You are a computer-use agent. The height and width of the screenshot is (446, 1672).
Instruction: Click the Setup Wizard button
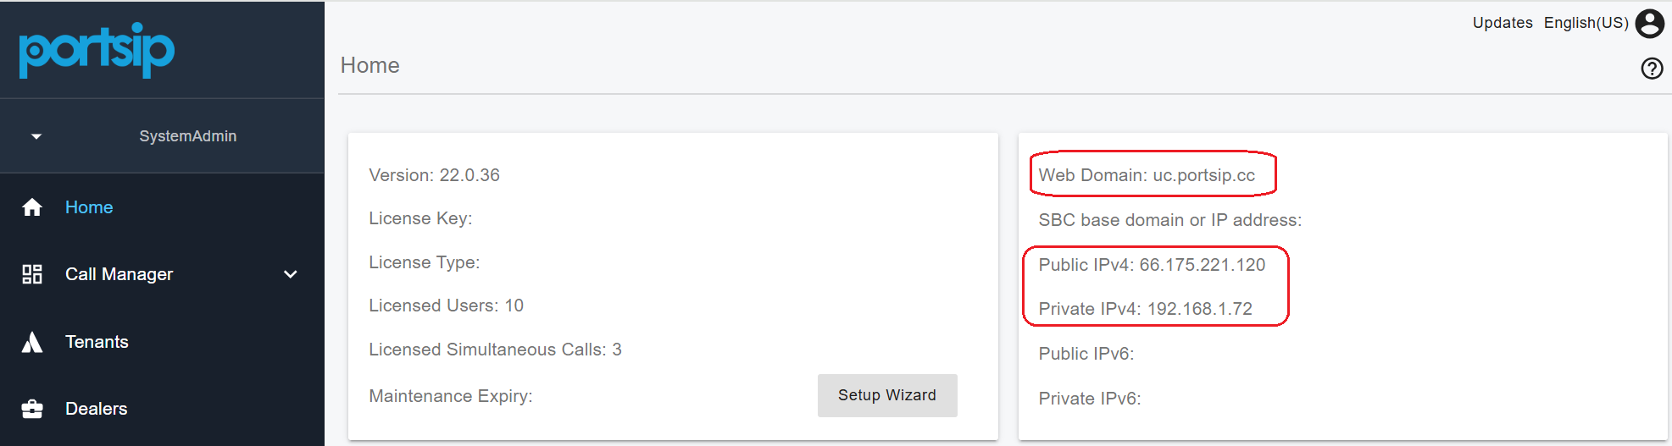(x=886, y=395)
